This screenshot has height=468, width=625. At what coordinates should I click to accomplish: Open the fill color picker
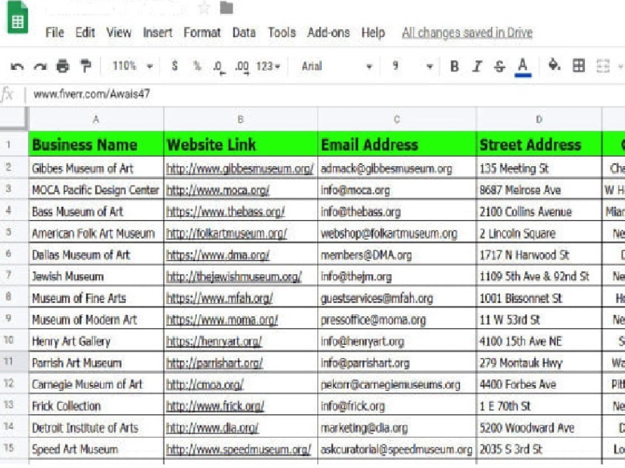click(554, 65)
